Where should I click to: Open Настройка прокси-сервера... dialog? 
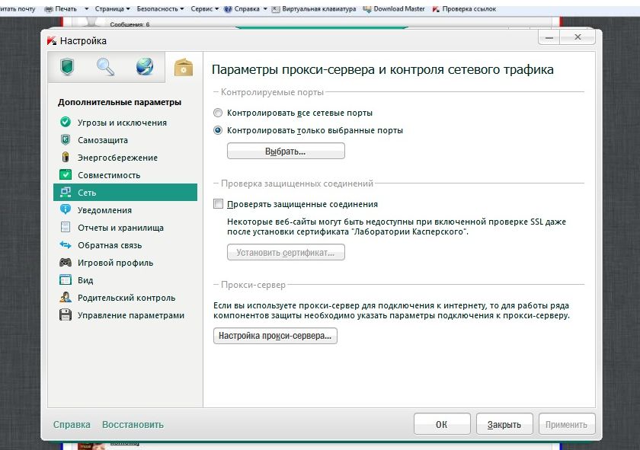(x=274, y=336)
